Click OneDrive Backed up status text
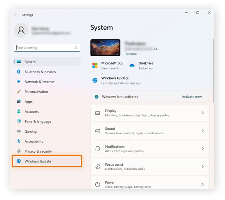This screenshot has width=225, height=200. click(x=146, y=69)
